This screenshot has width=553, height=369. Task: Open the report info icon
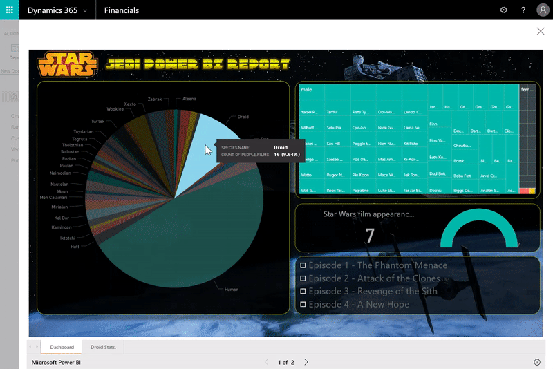pos(537,362)
